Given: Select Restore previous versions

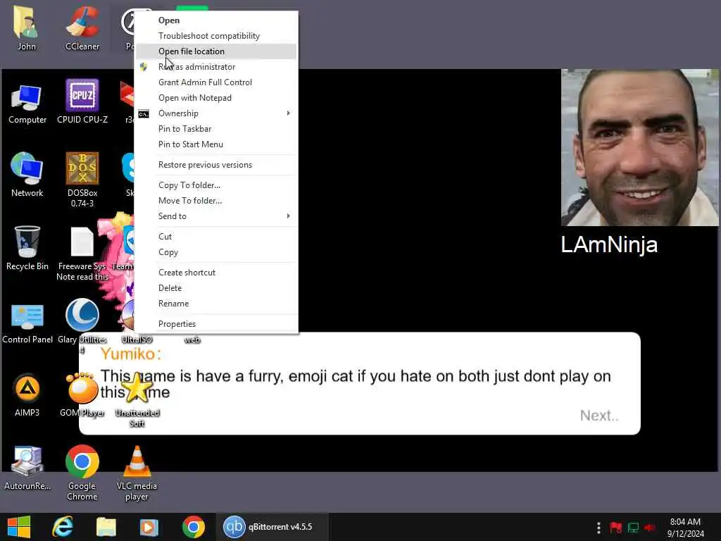Looking at the screenshot, I should click(x=216, y=165).
